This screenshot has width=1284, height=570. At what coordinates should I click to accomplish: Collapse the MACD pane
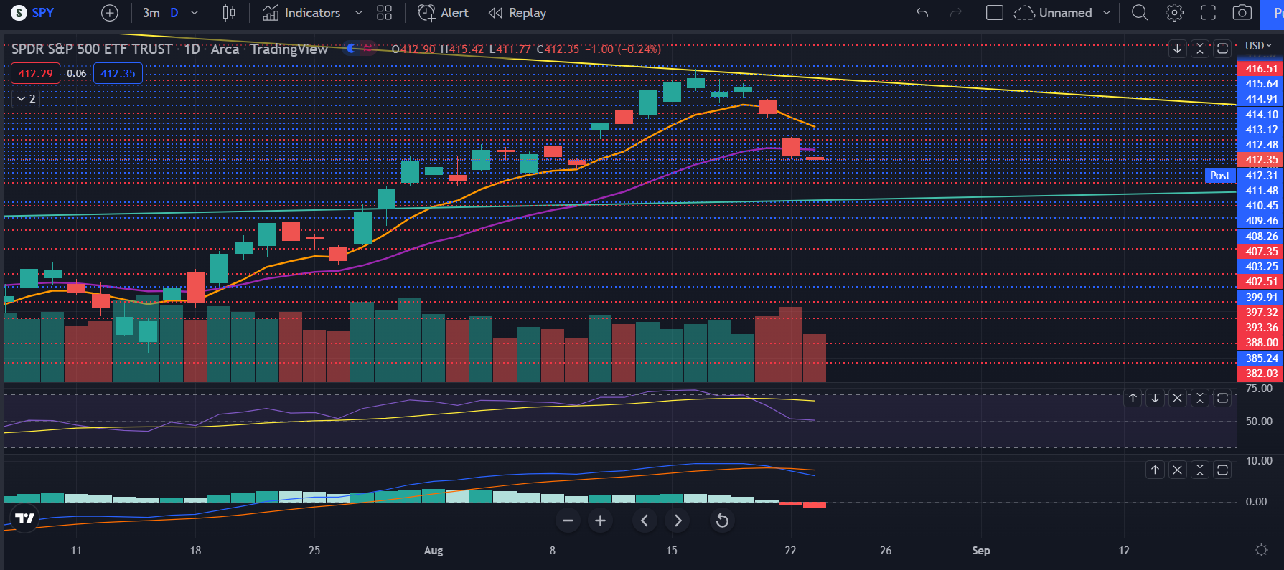pos(1200,470)
